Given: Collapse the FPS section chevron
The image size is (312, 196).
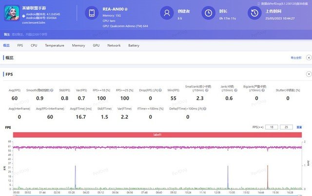Looking at the screenshot, I should [x=309, y=74].
